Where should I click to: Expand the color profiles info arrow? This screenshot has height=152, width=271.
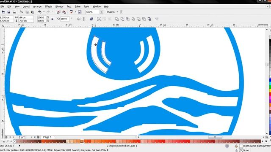pos(108,150)
